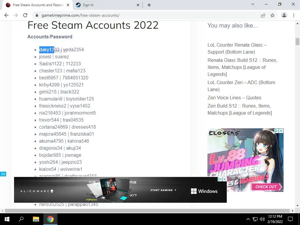Open AdChoices on Closers ad
The height and width of the screenshot is (225, 300).
coord(277,131)
